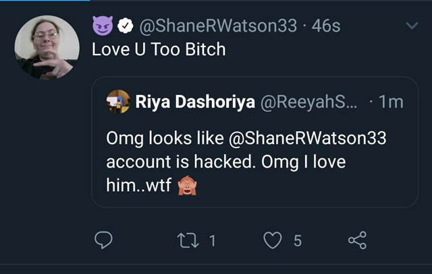Screen dimensions: 432x274
Task: Retweet this tweet using the arrows icon
Action: coord(188,240)
